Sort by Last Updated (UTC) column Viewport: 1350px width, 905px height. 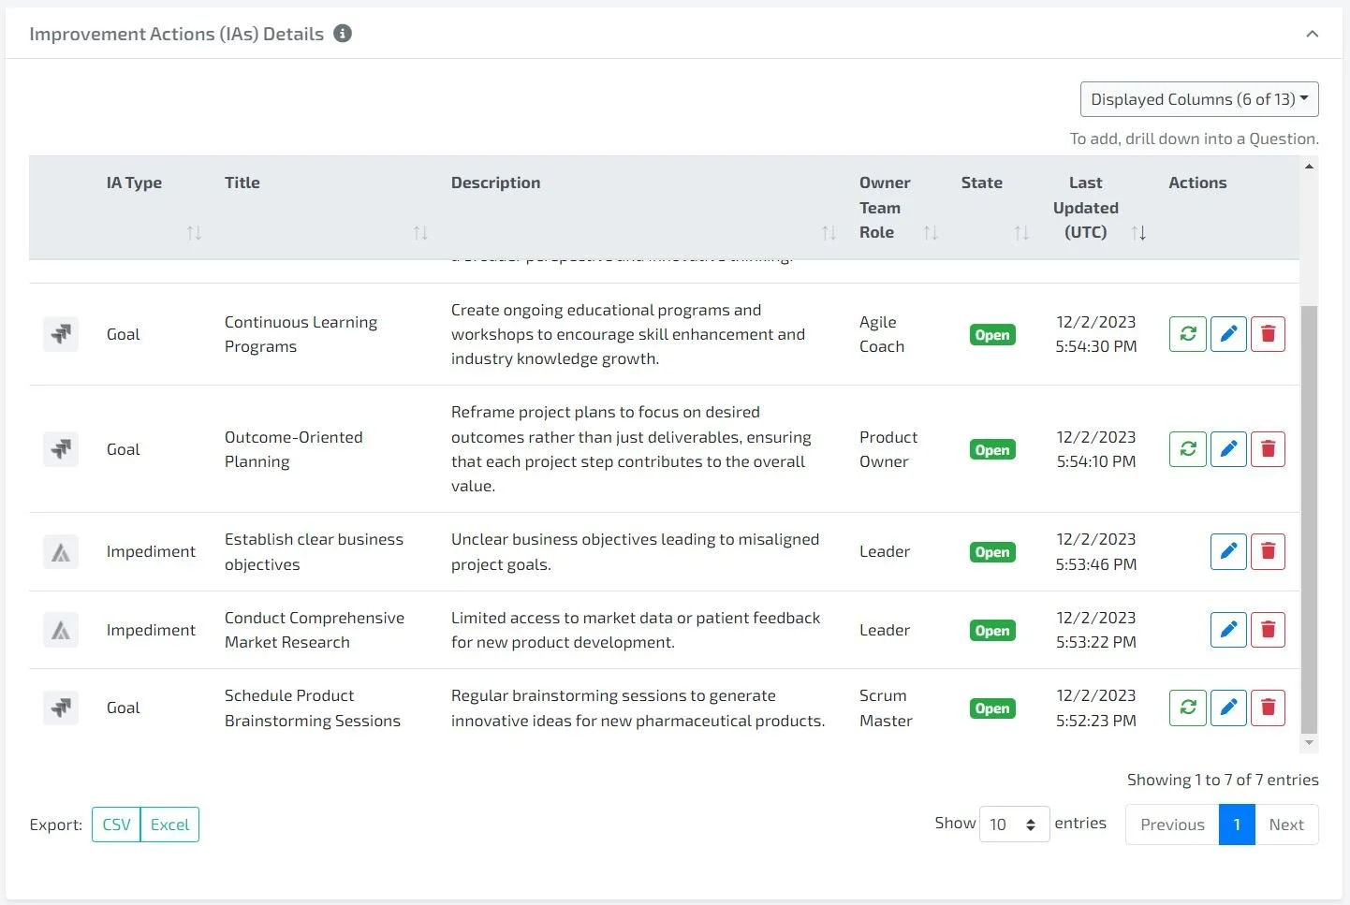tap(1138, 233)
